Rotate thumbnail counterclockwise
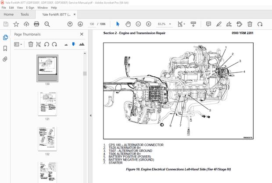This screenshot has width=272, height=183. (x=47, y=44)
